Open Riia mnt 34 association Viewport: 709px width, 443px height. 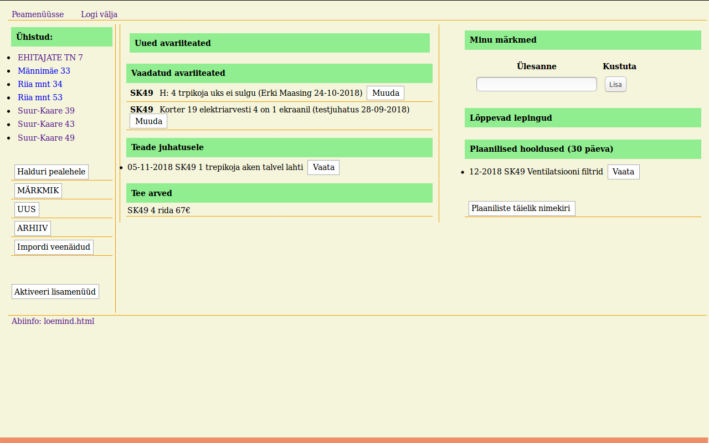click(40, 84)
